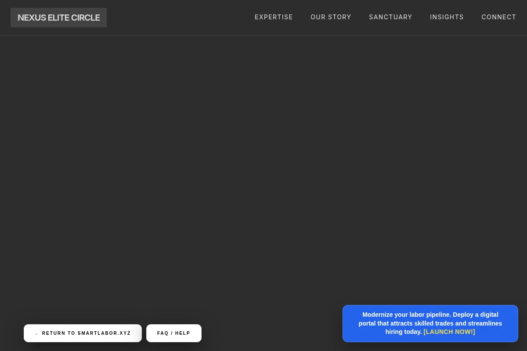Open the Expertise nav item
The height and width of the screenshot is (351, 527).
tap(274, 17)
